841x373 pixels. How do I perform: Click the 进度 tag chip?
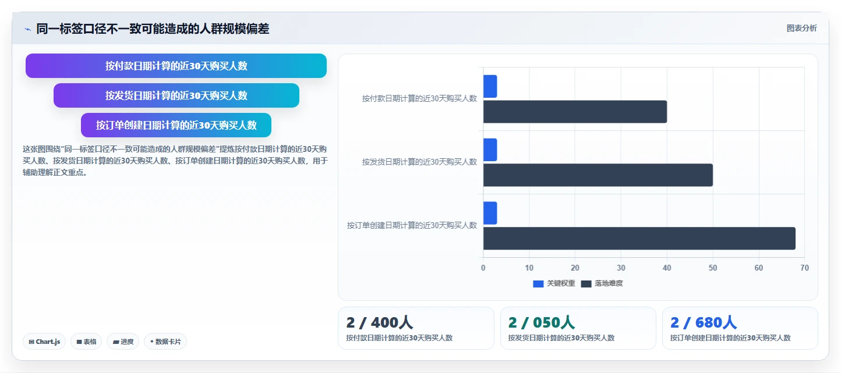tap(123, 342)
